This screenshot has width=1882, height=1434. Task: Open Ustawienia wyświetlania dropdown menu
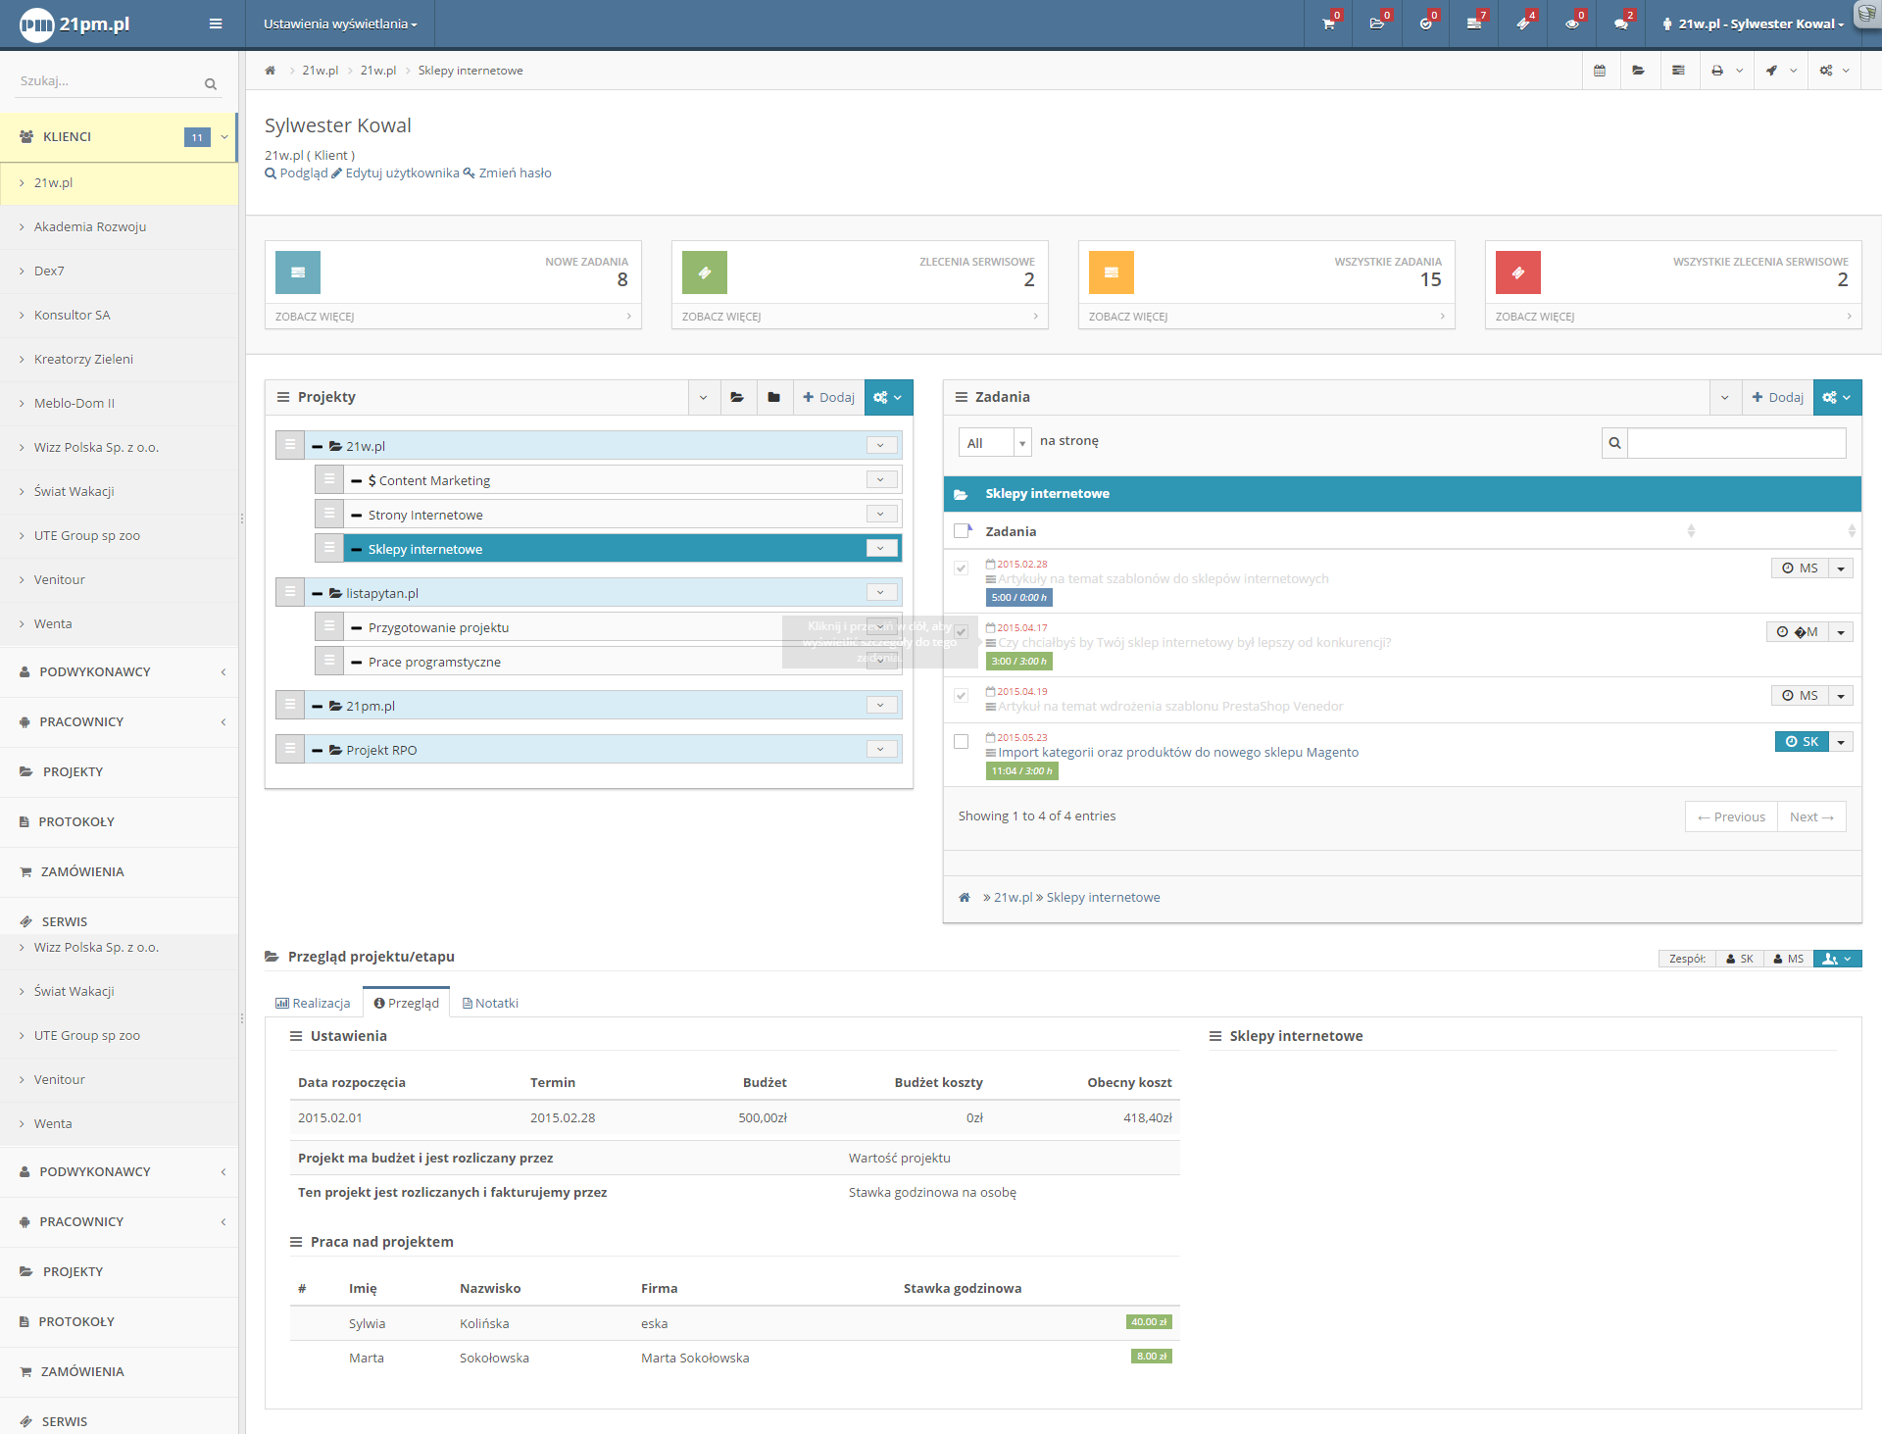click(x=340, y=24)
